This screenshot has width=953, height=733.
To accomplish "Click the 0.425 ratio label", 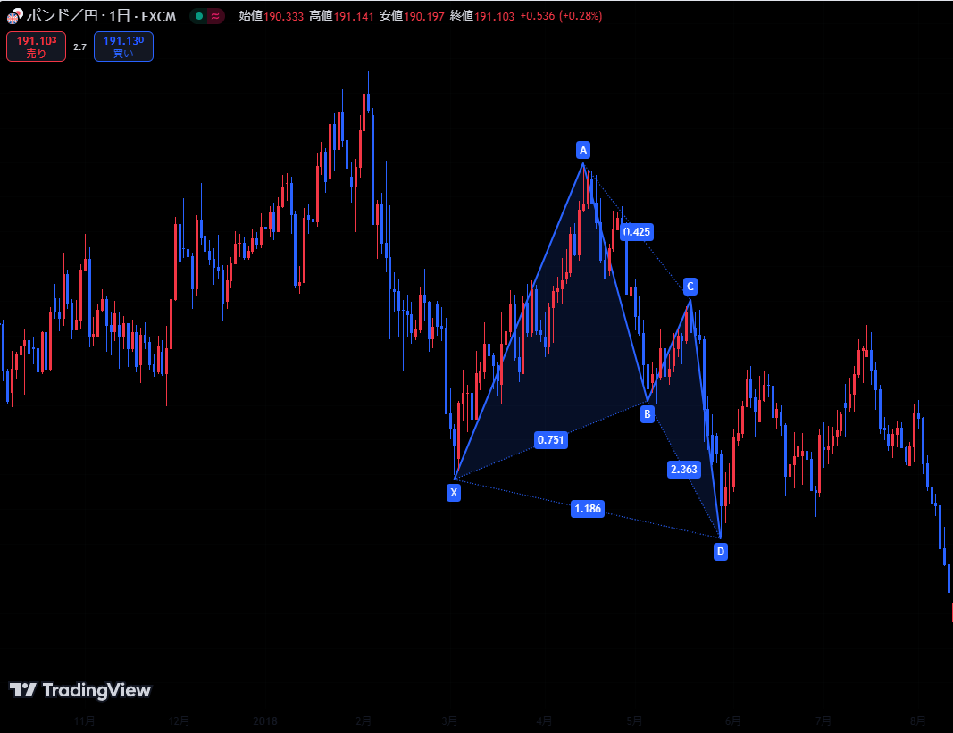I will (x=637, y=232).
